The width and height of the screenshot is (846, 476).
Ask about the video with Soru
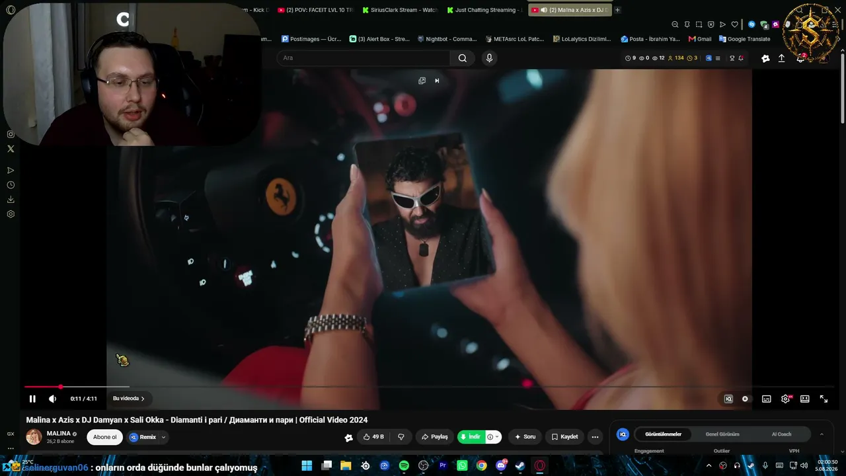point(525,437)
